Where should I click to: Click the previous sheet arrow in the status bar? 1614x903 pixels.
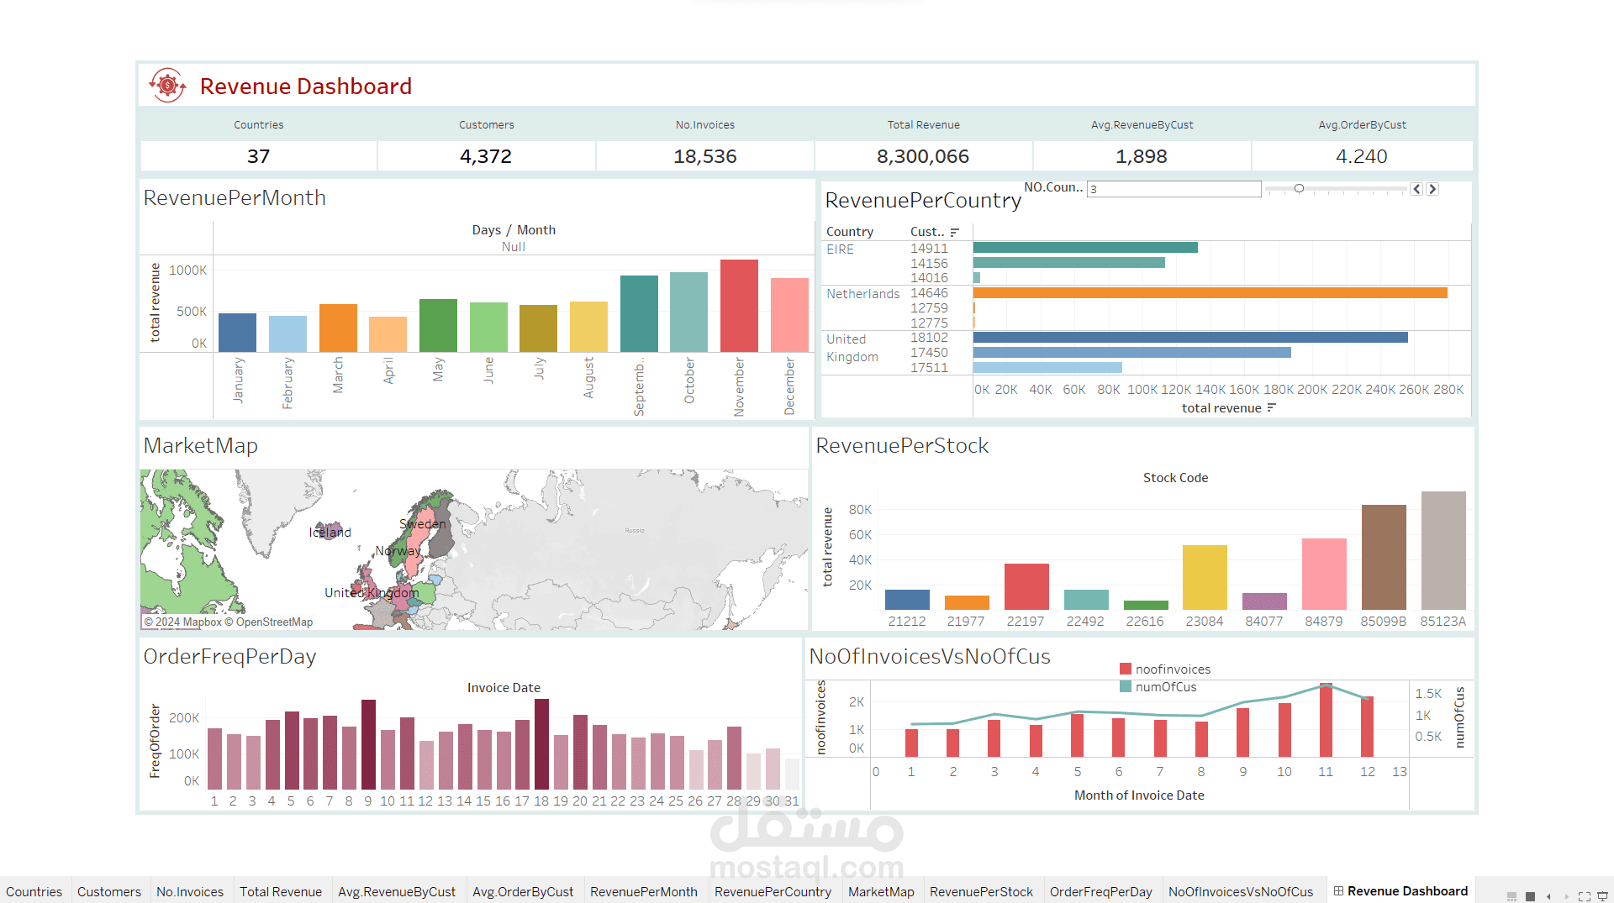click(1549, 896)
